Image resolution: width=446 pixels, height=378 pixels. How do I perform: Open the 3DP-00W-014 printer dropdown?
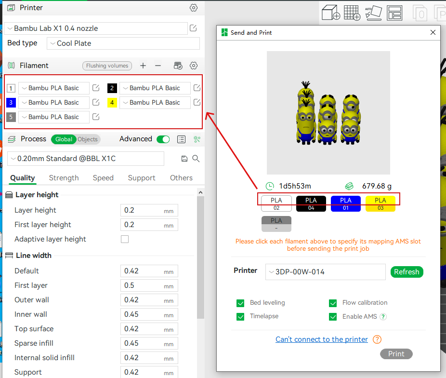(x=326, y=272)
